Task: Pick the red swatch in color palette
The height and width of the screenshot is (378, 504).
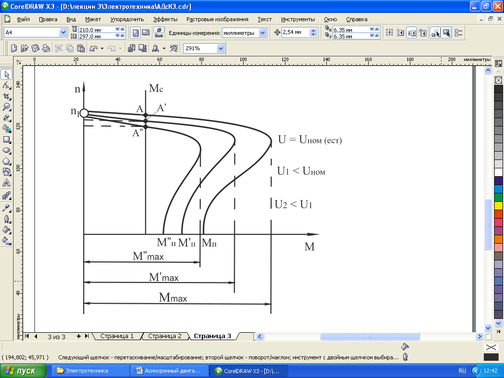Action: click(x=498, y=214)
